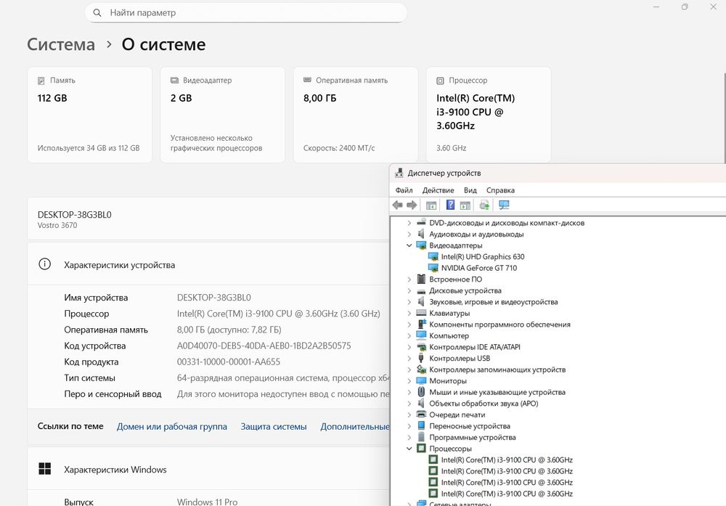Open the Оперативная память 8,00 ГБ card
The image size is (726, 506).
pos(356,115)
